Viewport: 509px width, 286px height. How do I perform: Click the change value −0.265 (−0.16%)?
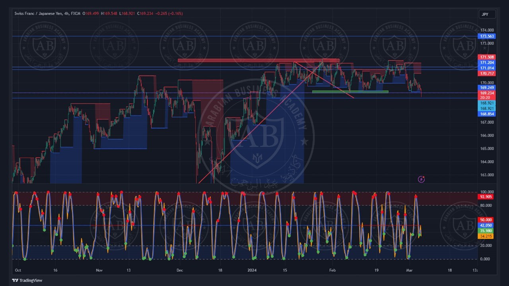[x=169, y=14]
